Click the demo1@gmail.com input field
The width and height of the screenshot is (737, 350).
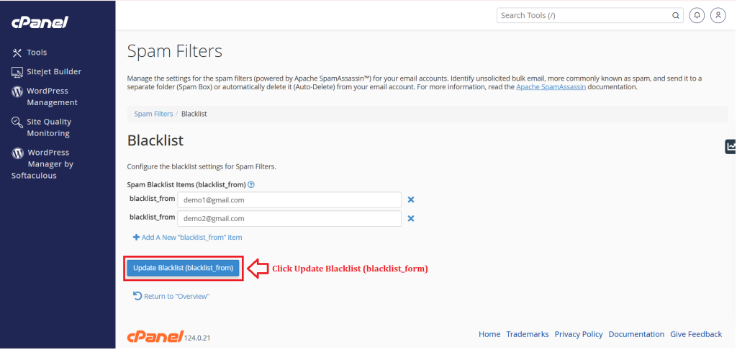point(289,200)
